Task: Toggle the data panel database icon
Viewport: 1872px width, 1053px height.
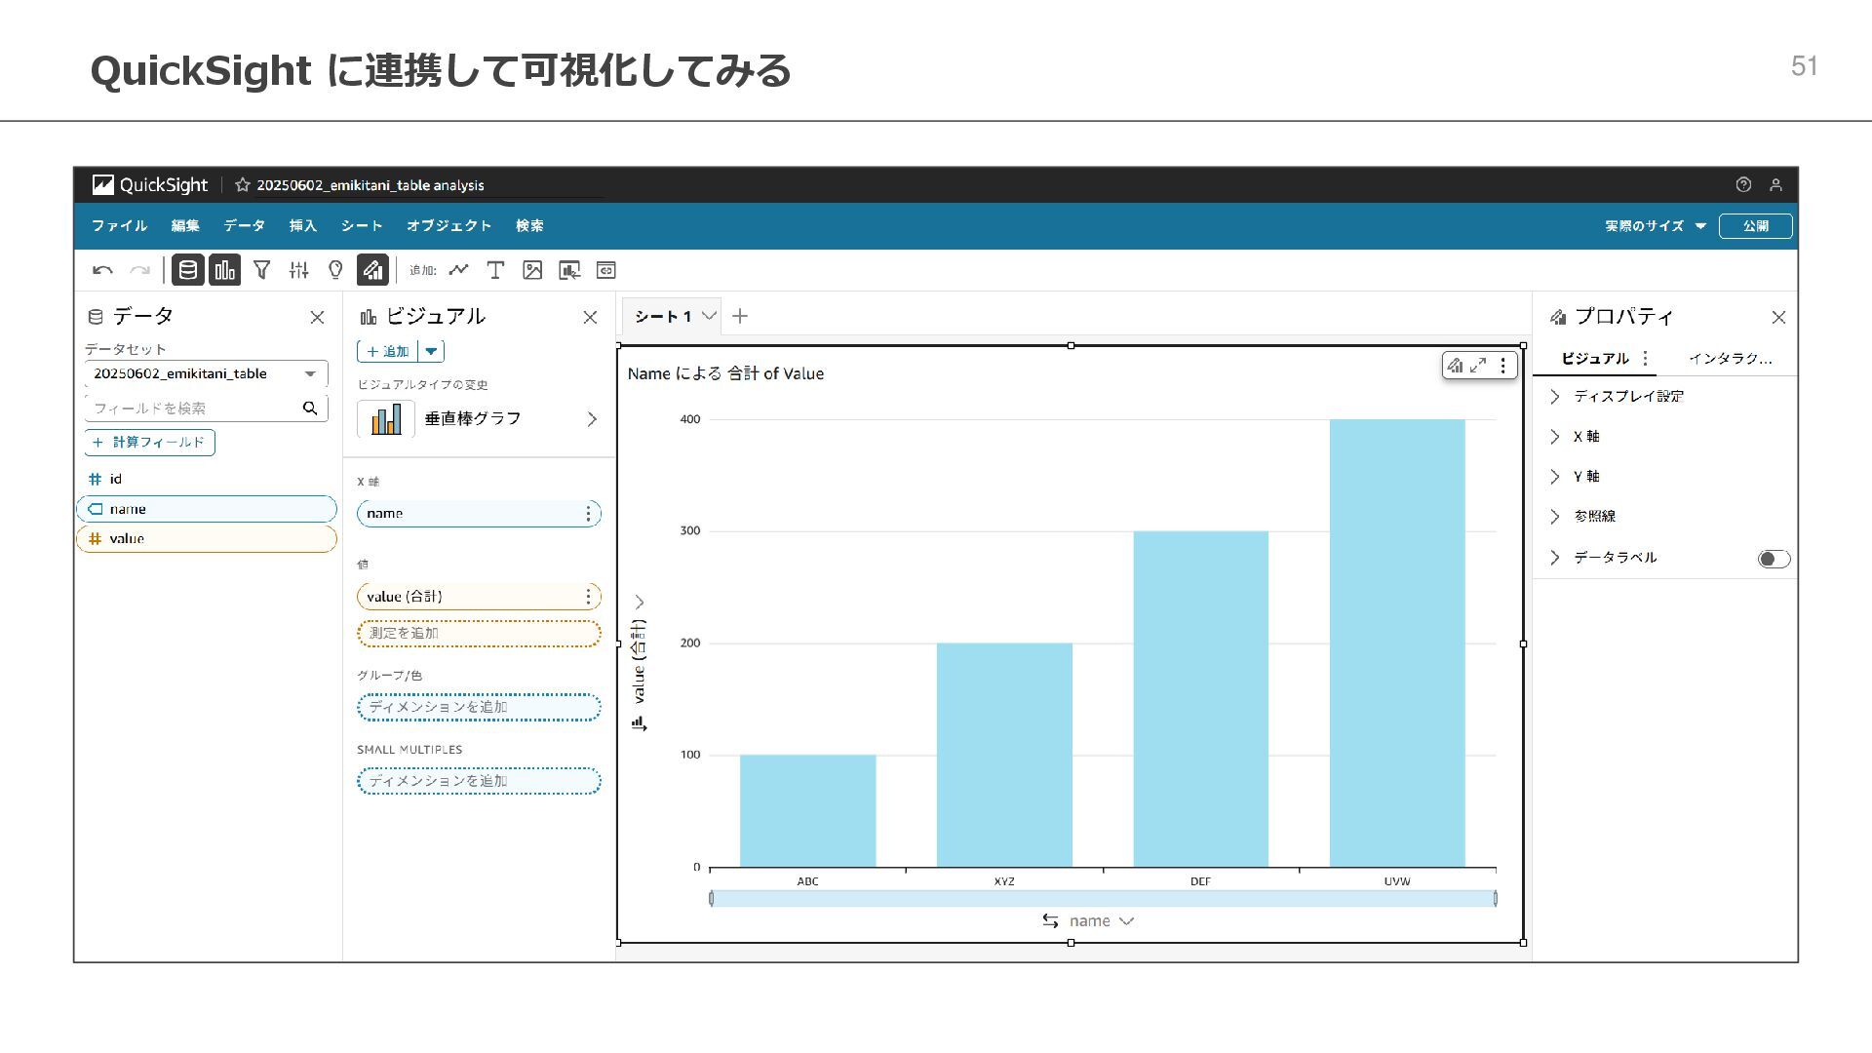Action: pos(188,270)
